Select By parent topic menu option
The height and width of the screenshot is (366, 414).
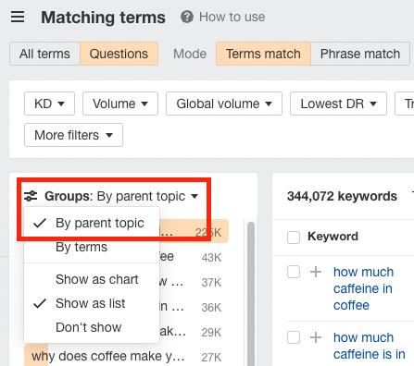pyautogui.click(x=92, y=223)
